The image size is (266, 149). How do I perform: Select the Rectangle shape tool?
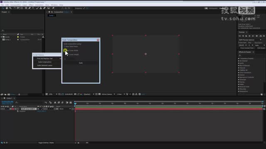[x=26, y=8]
